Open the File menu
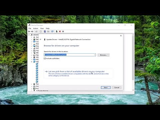Viewport: 160px width, 120px height. pos(30,28)
